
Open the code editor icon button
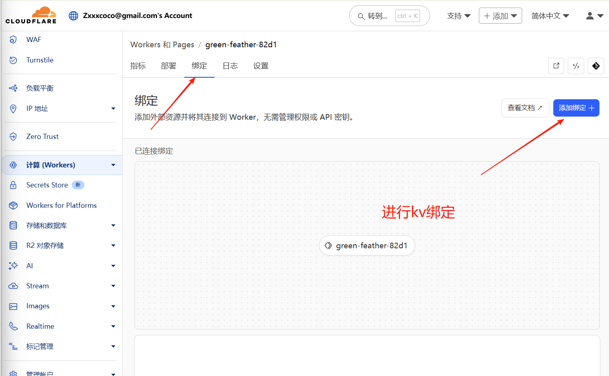coord(576,66)
